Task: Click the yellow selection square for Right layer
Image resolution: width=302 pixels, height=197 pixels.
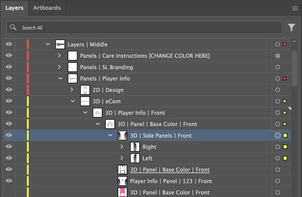Action: [x=285, y=147]
